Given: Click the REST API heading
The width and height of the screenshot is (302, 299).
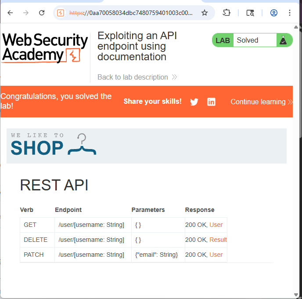Looking at the screenshot, I should click(54, 185).
